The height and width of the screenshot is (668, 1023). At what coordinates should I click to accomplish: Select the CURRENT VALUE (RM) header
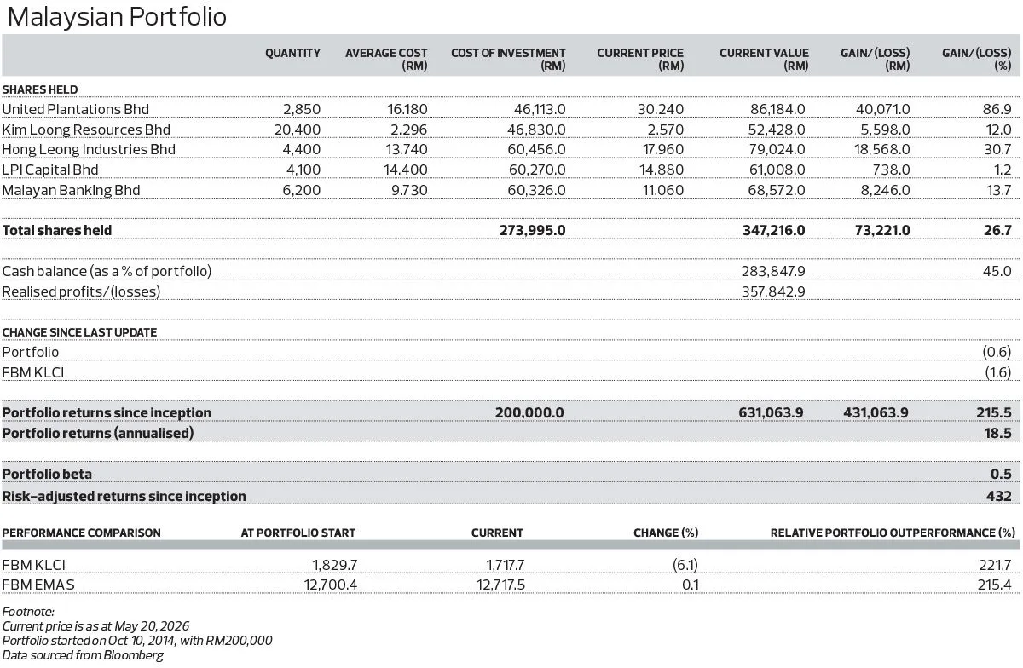[764, 59]
